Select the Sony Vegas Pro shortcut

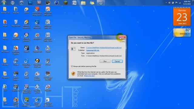(x=48, y=76)
